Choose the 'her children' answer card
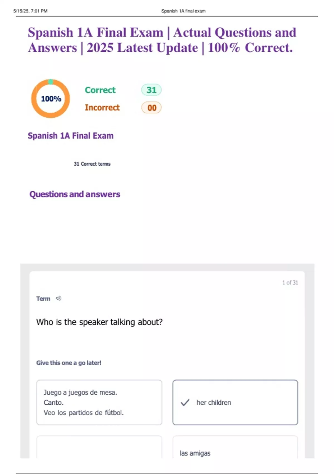The height and width of the screenshot is (474, 334). (235, 402)
